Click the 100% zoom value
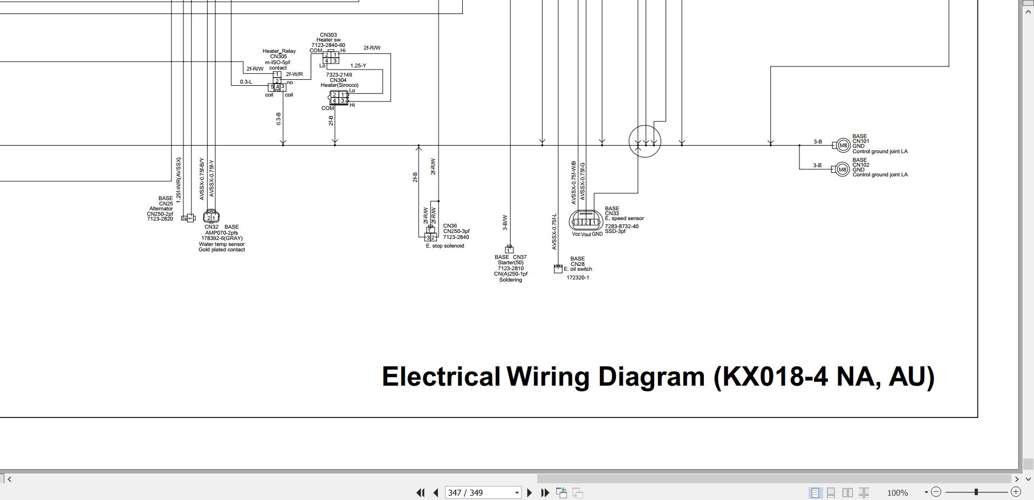 898,492
